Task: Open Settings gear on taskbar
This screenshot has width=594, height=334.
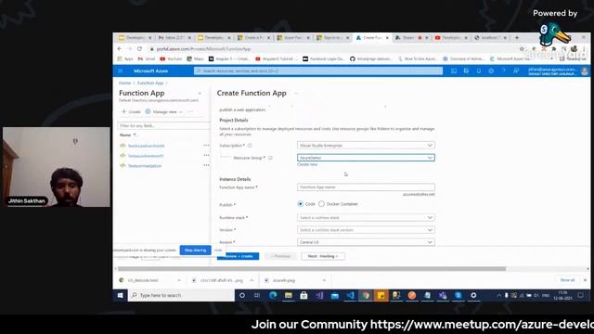Action: [473, 295]
